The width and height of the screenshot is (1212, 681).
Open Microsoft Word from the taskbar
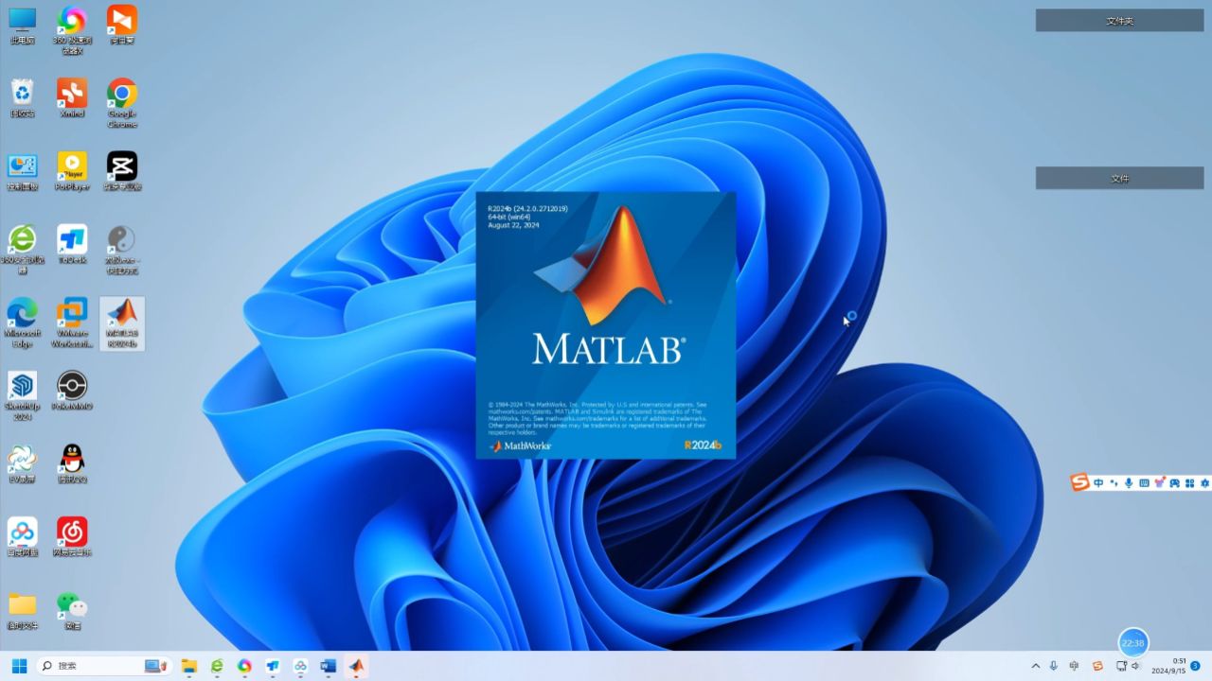328,666
